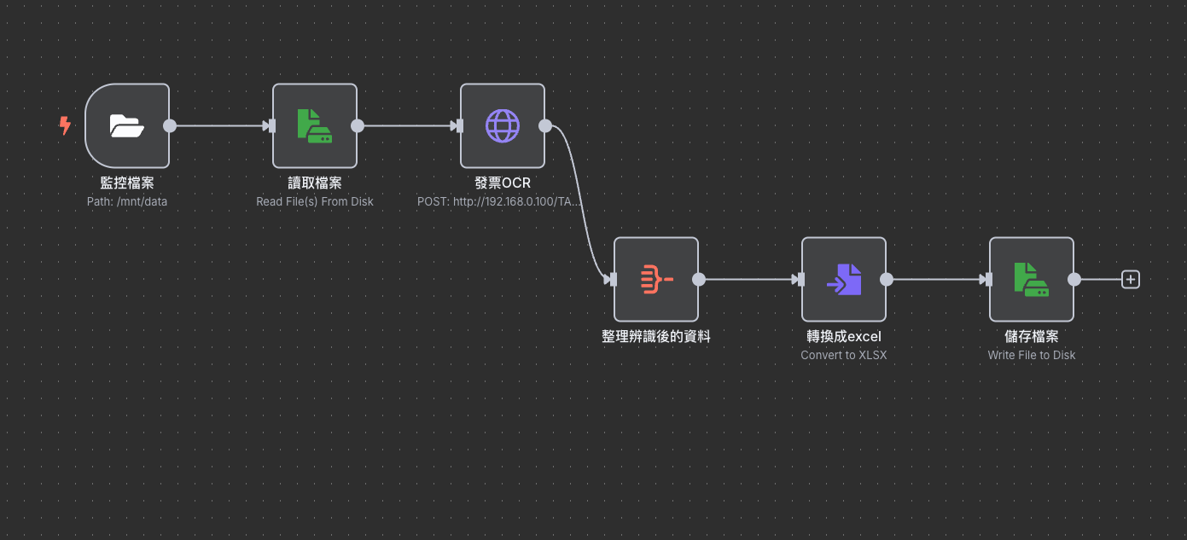The image size is (1187, 540).
Task: Click the input handle of 讀取檔案 node
Action: (272, 126)
